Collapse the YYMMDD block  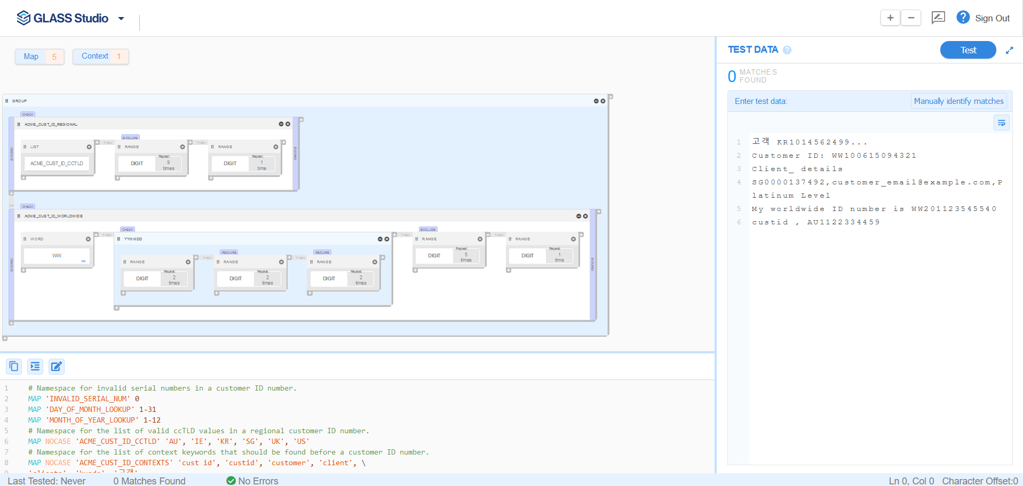click(x=380, y=239)
